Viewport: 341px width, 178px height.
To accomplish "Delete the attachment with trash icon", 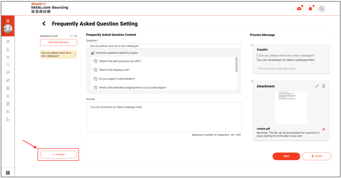I will click(x=324, y=86).
